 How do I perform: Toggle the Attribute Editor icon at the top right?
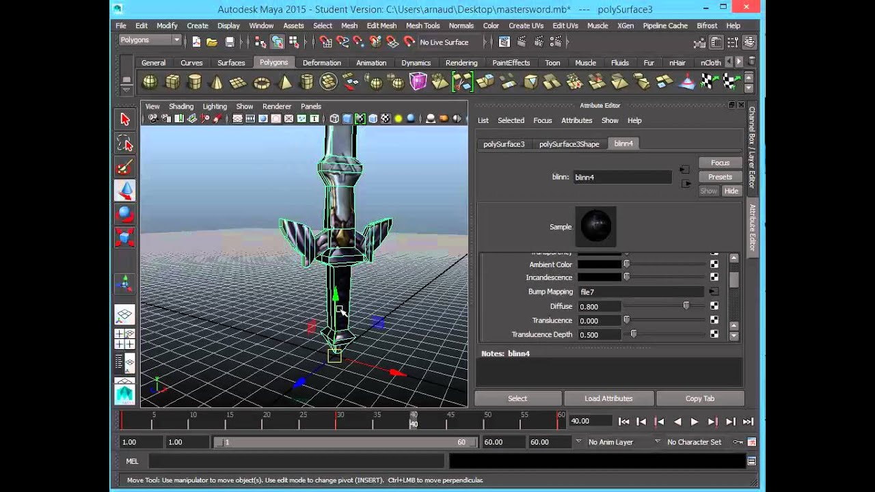[x=716, y=42]
